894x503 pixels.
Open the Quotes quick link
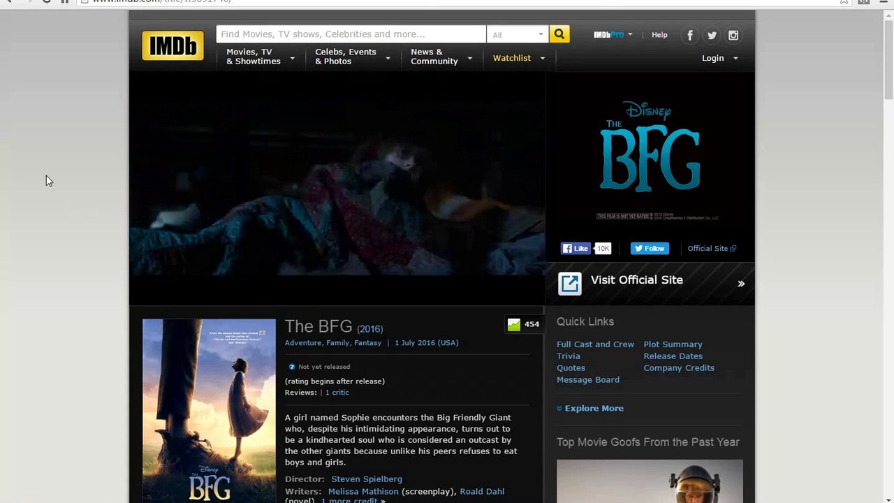point(571,368)
